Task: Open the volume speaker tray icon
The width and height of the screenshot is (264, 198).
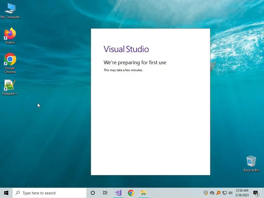Action: [x=230, y=193]
